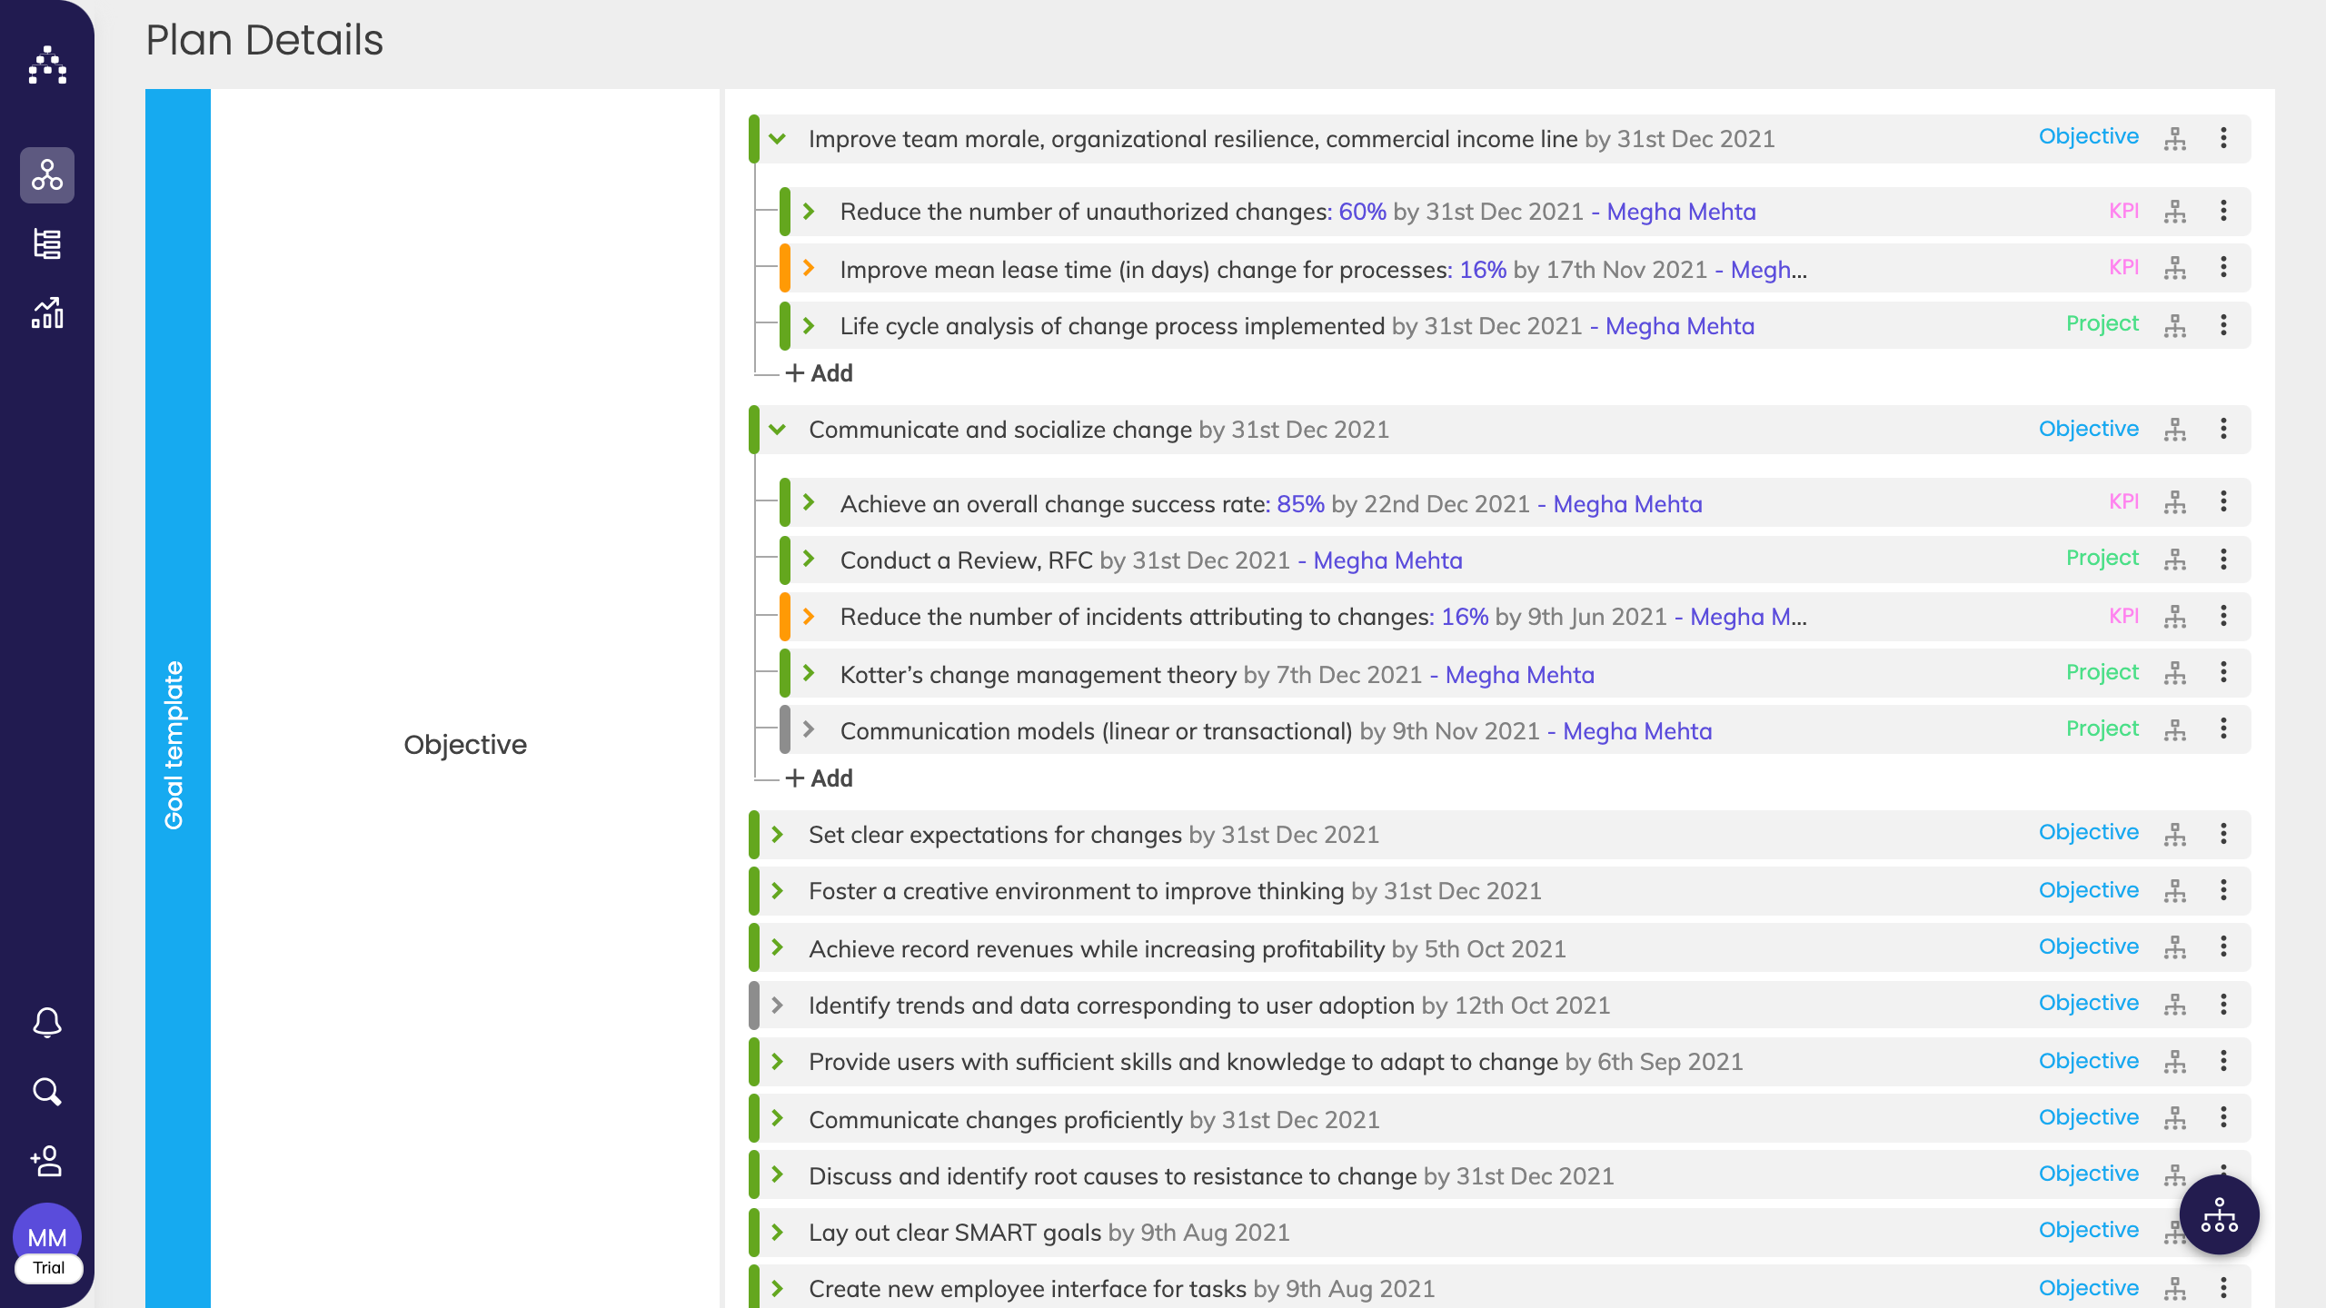Image resolution: width=2326 pixels, height=1308 pixels.
Task: Expand Foster a creative environment objective
Action: point(778,891)
